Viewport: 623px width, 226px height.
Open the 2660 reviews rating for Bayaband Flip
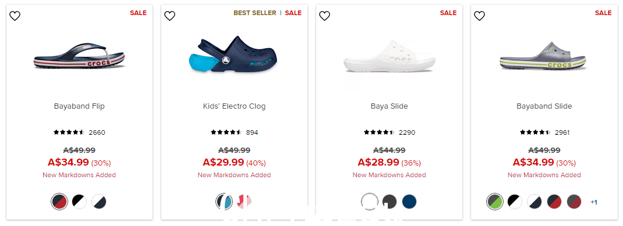coord(79,132)
